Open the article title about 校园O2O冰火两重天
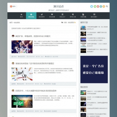117x117 pixels. coord(33,36)
